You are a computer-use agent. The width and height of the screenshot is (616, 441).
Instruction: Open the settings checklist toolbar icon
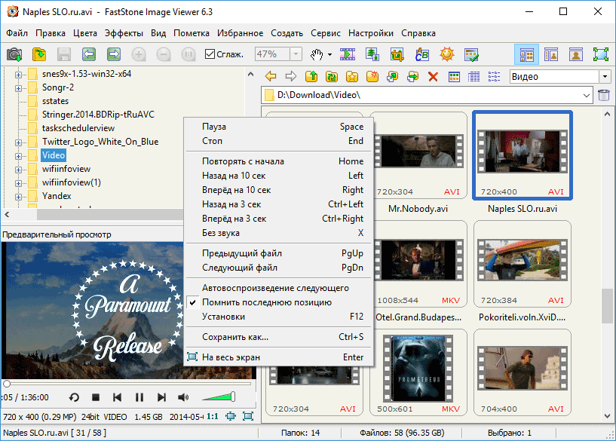click(x=471, y=54)
